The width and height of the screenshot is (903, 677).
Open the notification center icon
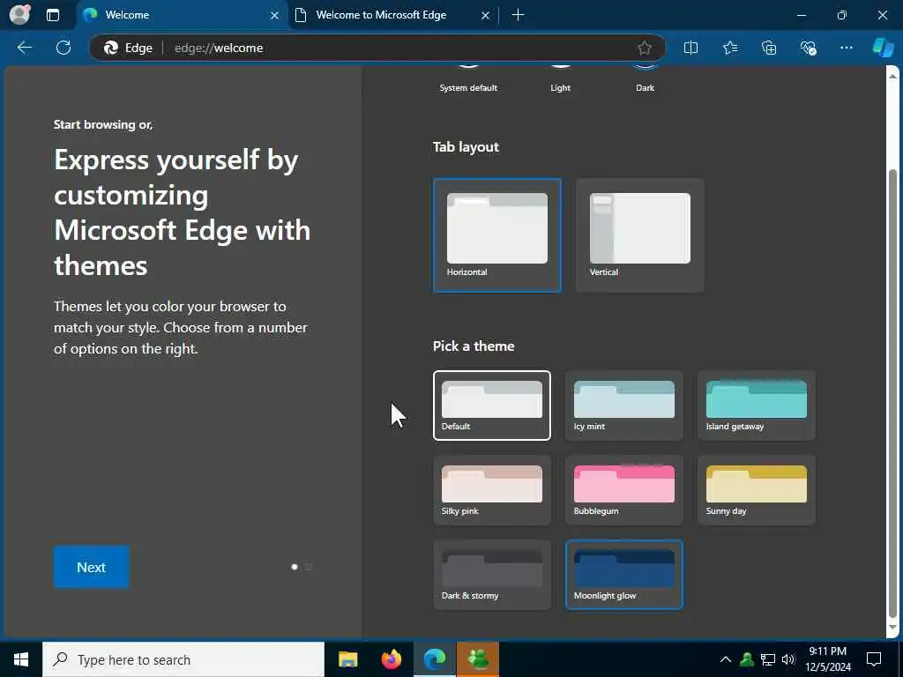coord(874,659)
